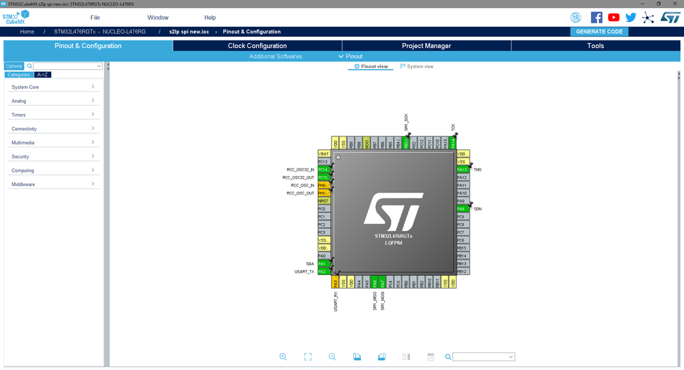Viewport: 684px width, 370px height.
Task: Fit chip view to window
Action: click(307, 357)
